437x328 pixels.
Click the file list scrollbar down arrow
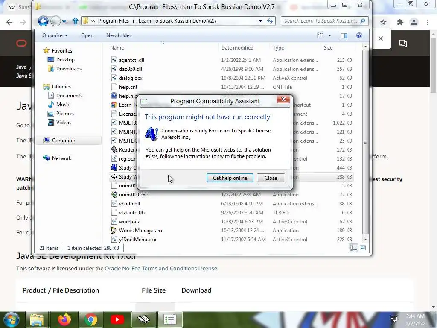point(366,239)
